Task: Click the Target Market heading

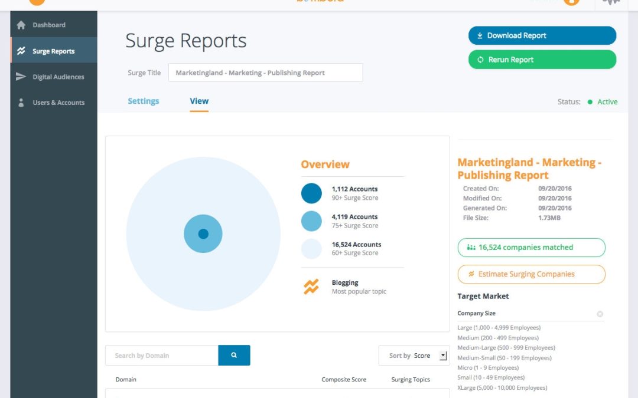Action: [x=483, y=296]
